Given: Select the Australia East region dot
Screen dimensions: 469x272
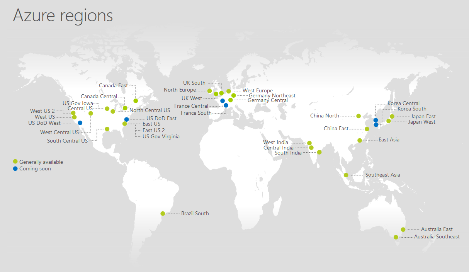Looking at the screenshot, I should click(x=403, y=229).
